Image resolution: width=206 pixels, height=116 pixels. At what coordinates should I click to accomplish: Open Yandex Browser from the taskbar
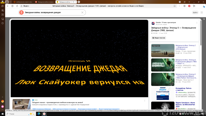point(44,114)
